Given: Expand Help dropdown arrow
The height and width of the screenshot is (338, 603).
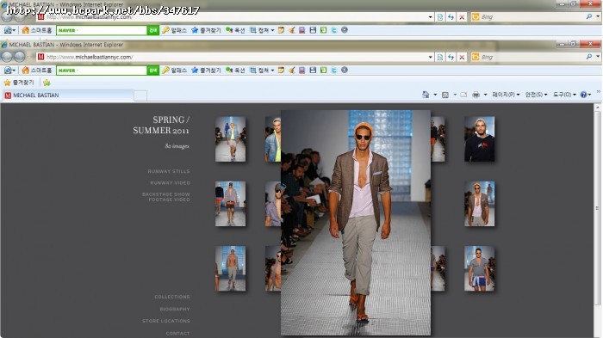Looking at the screenshot, I should point(589,95).
